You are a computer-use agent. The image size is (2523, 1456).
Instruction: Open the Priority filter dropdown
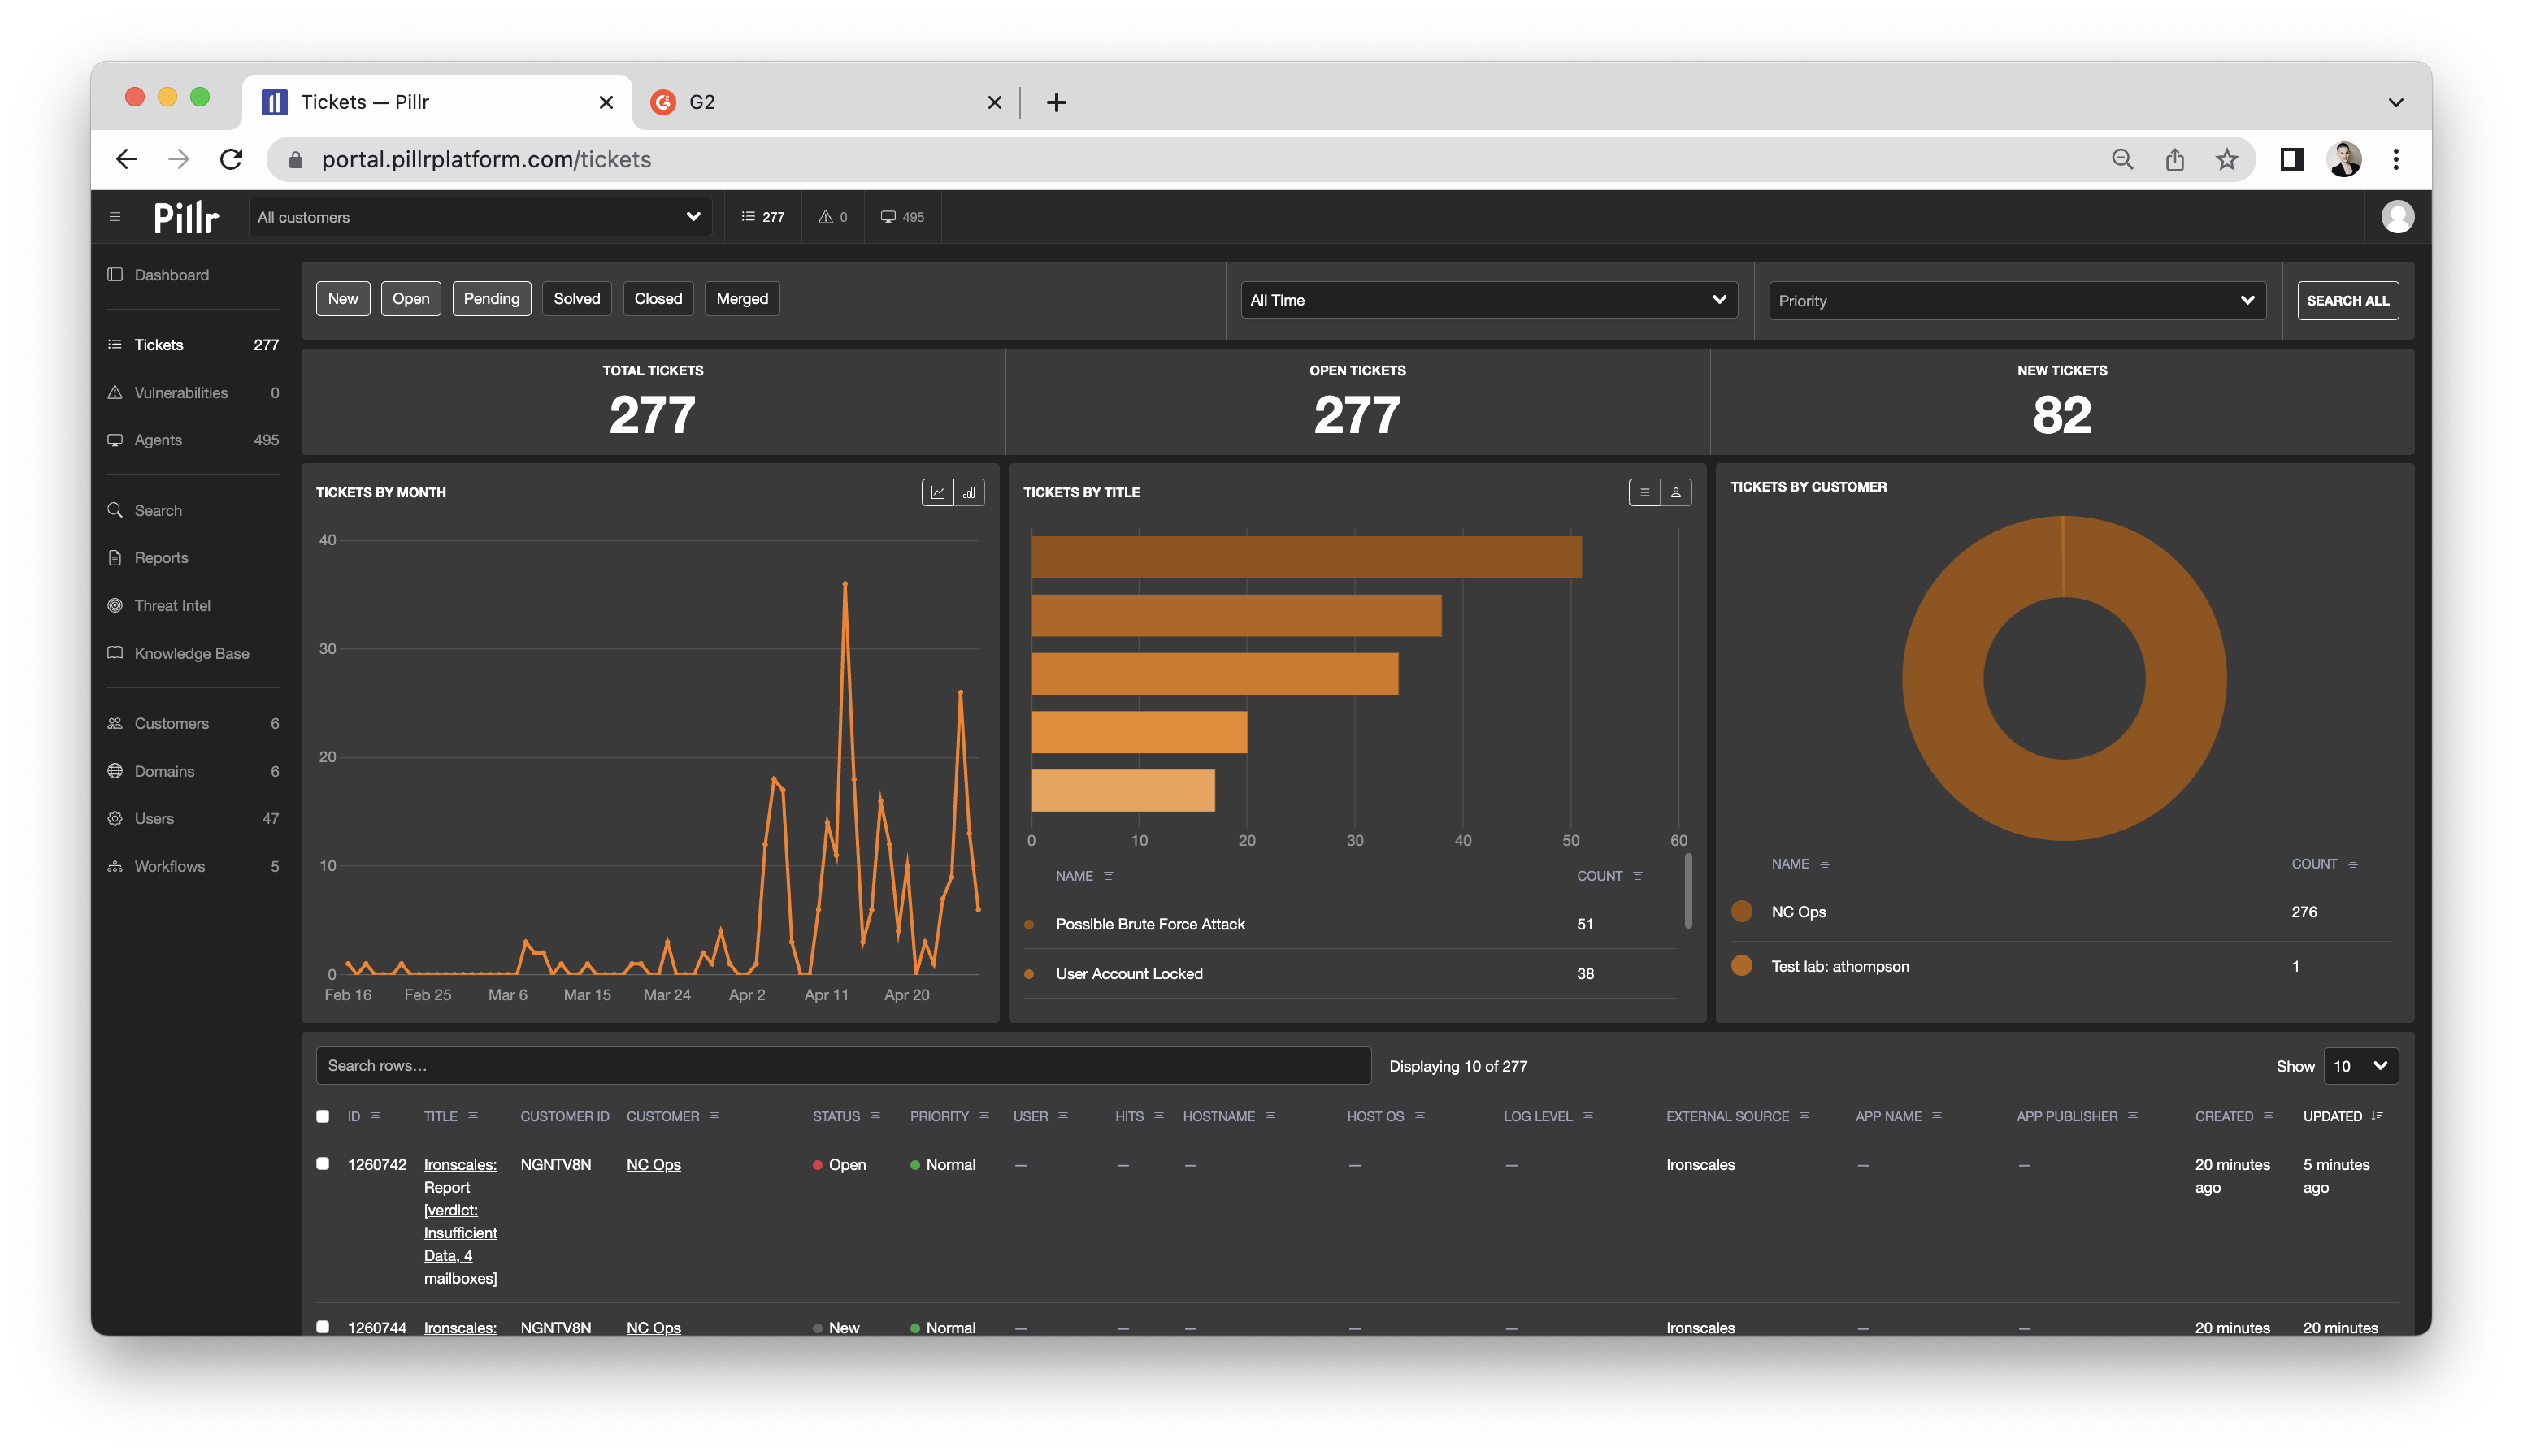2016,300
